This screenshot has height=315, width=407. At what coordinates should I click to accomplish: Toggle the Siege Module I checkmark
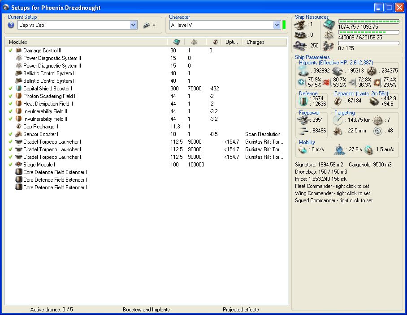10,165
